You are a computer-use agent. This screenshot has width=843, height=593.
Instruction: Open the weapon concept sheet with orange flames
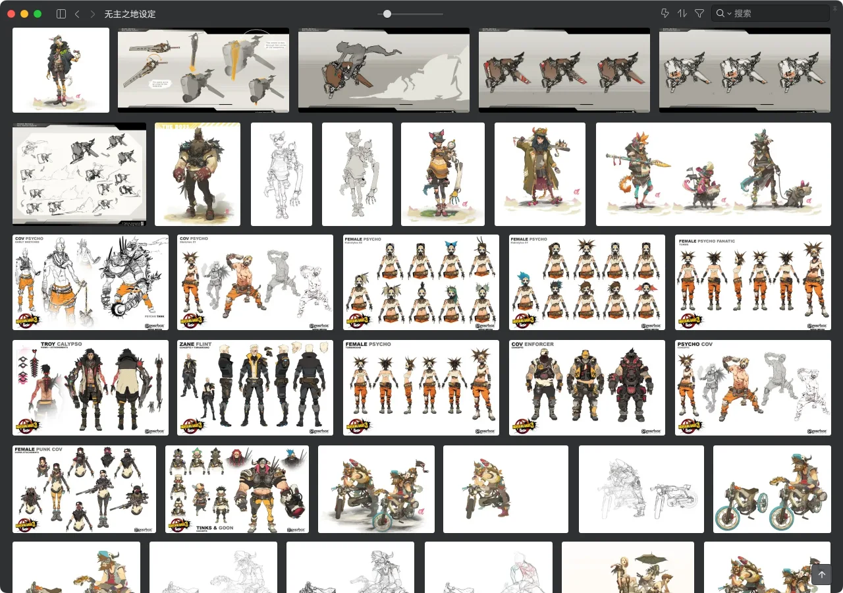click(x=204, y=70)
